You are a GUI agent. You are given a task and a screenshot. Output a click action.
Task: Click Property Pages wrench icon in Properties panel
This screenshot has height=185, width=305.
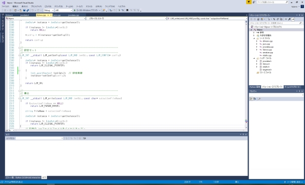click(x=259, y=99)
